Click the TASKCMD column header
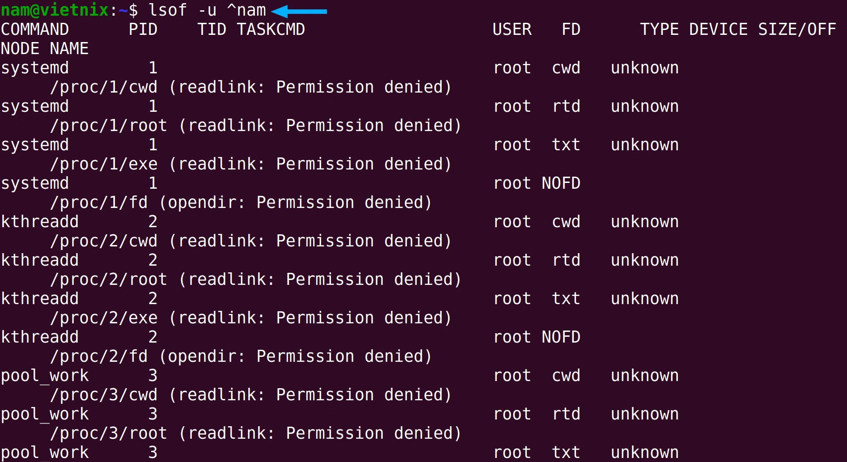This screenshot has height=462, width=847. pos(271,30)
